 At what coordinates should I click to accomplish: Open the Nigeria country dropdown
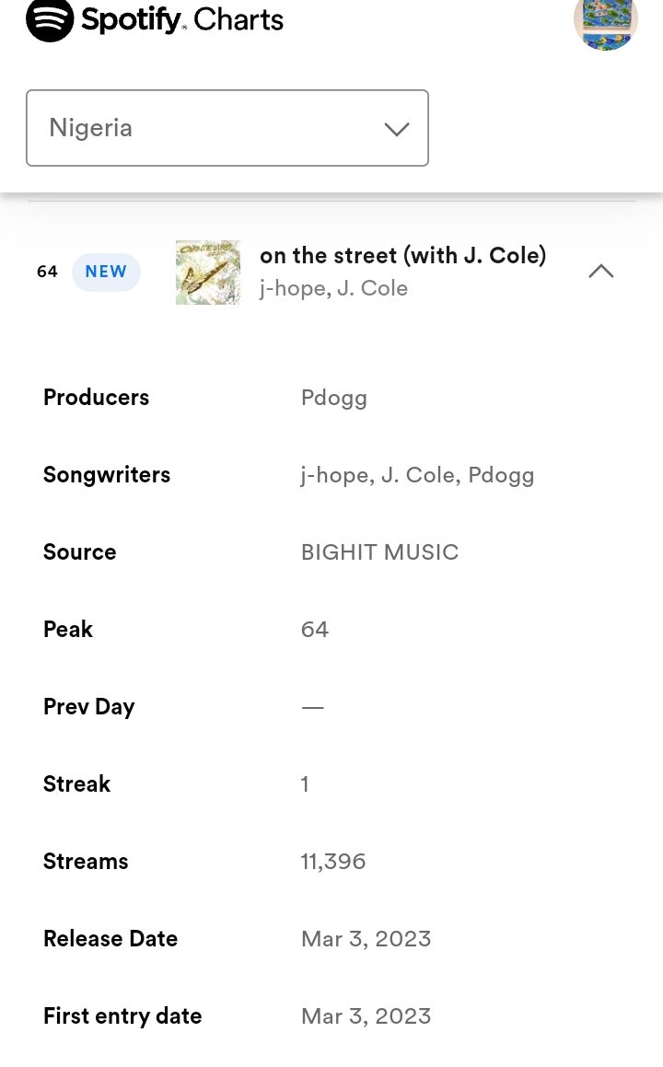pos(227,128)
